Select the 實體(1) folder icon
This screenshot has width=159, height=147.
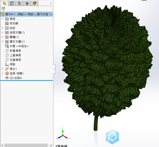click(x=7, y=37)
